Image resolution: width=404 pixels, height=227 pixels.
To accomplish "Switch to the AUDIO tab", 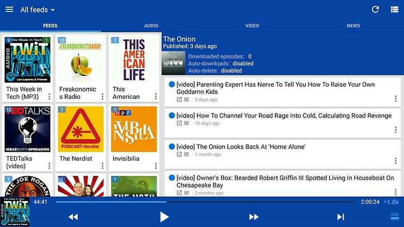I will point(151,26).
